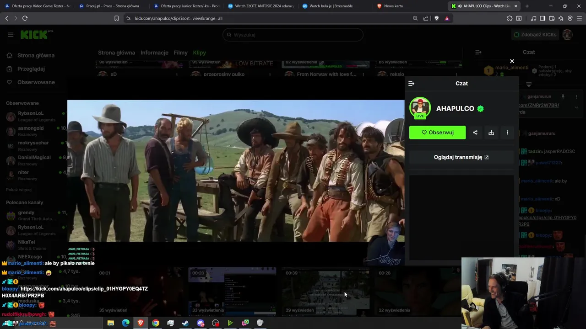
Task: Select channel Klipy tab
Action: click(199, 53)
